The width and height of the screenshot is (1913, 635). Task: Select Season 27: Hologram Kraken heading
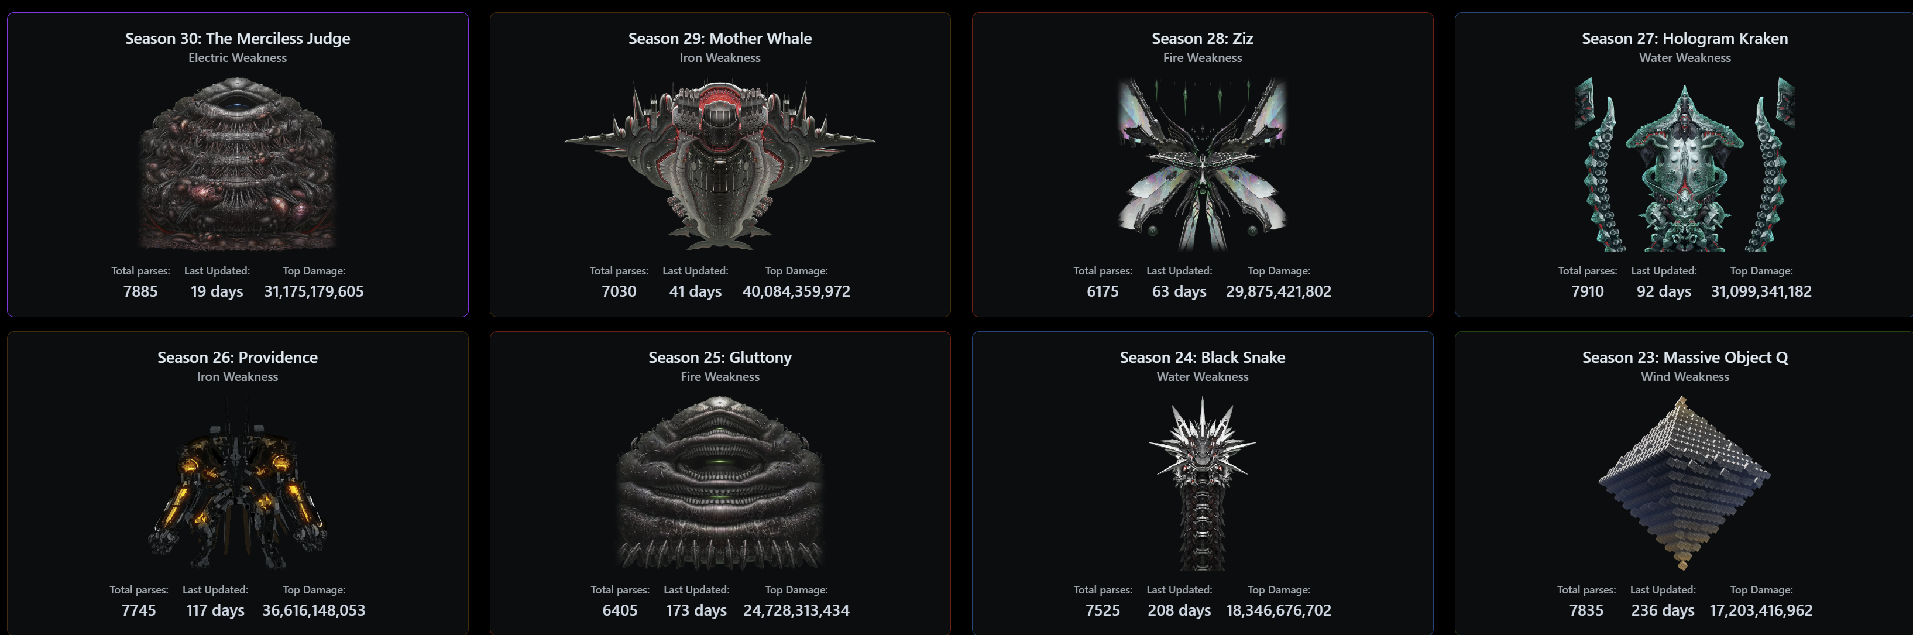pos(1684,39)
